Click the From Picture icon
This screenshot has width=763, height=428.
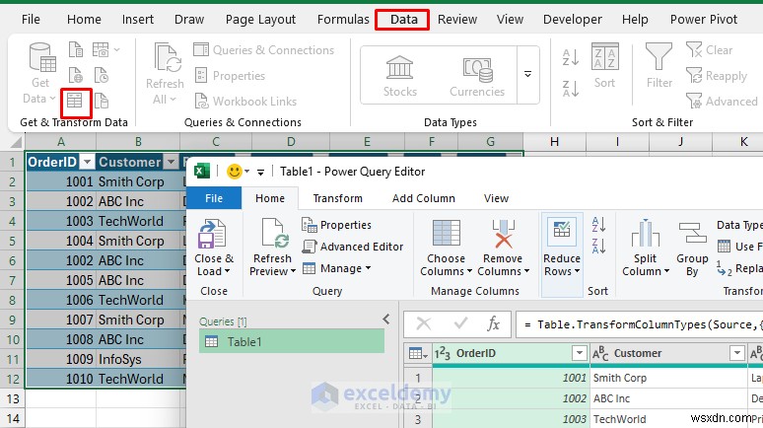click(101, 49)
